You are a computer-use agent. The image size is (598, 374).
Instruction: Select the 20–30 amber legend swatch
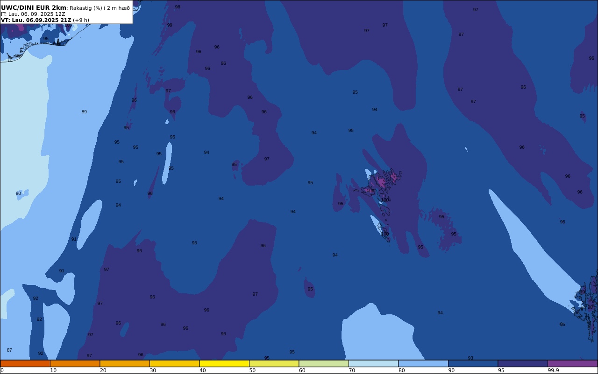(125, 363)
